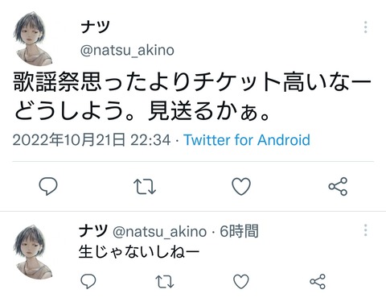Like the main tweet with the heart icon
386x302 pixels.
(x=241, y=186)
